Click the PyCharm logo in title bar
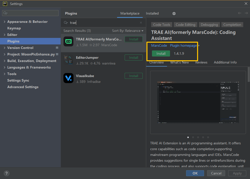 coord(5,4)
